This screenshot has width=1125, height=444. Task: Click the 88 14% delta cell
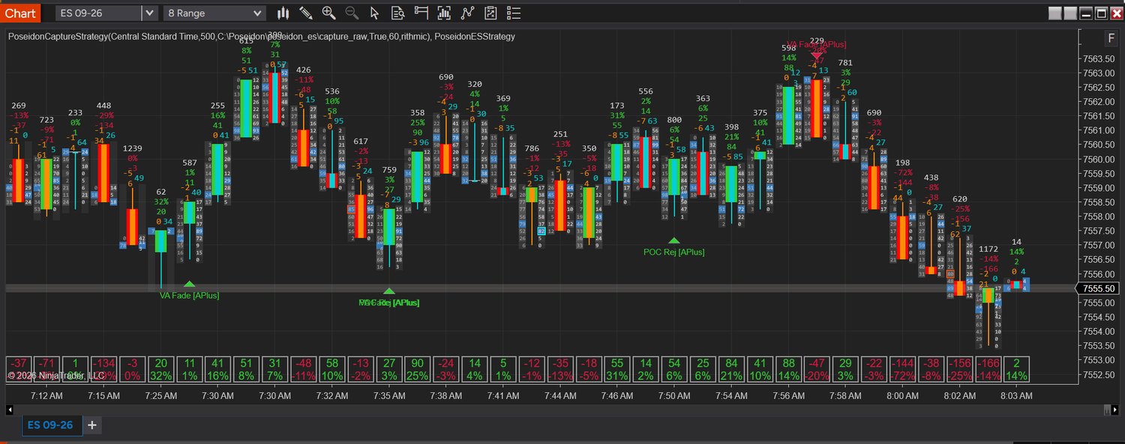pos(787,368)
